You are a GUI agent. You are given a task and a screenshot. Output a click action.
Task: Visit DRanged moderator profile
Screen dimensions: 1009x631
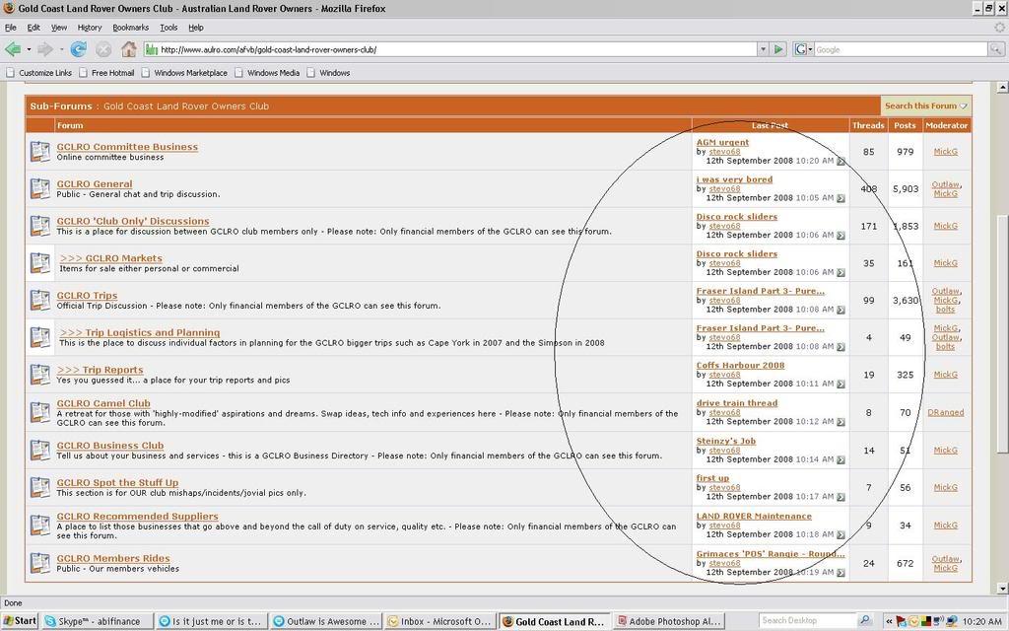[x=945, y=412]
